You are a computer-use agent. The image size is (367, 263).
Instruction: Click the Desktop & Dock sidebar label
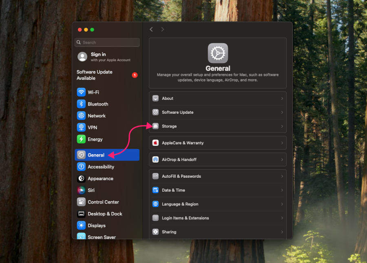click(x=105, y=214)
